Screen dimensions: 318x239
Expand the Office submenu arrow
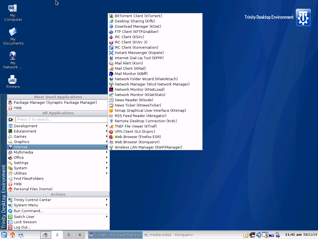(107, 157)
